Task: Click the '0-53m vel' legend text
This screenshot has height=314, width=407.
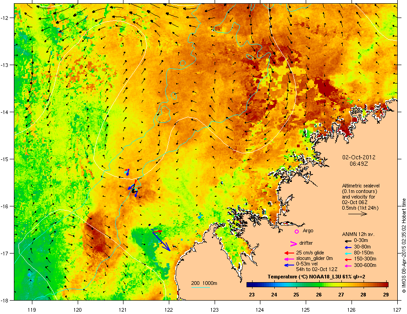Action: tap(307, 264)
